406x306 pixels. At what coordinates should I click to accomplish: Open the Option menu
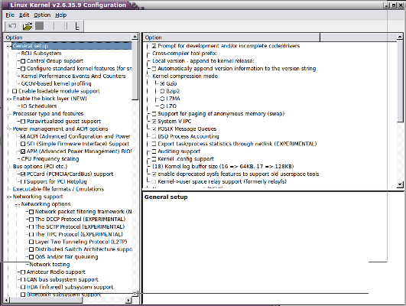tap(42, 15)
